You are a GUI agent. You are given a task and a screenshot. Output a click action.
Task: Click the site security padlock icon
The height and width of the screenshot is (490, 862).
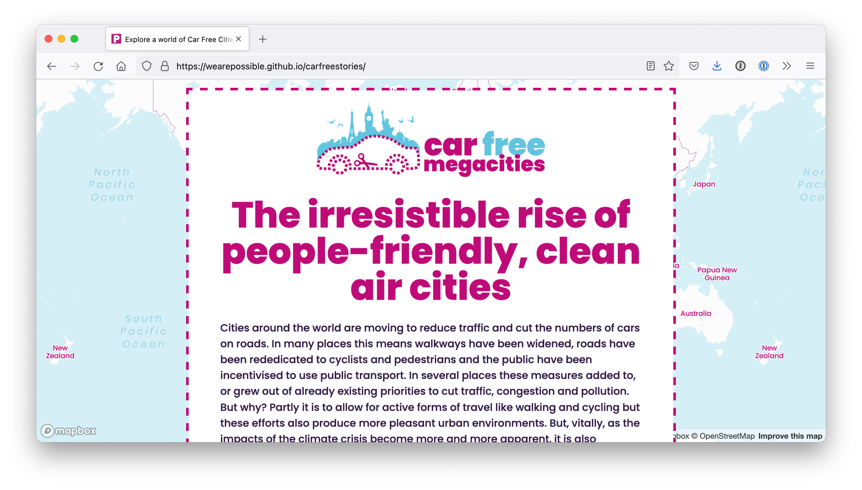pos(165,66)
